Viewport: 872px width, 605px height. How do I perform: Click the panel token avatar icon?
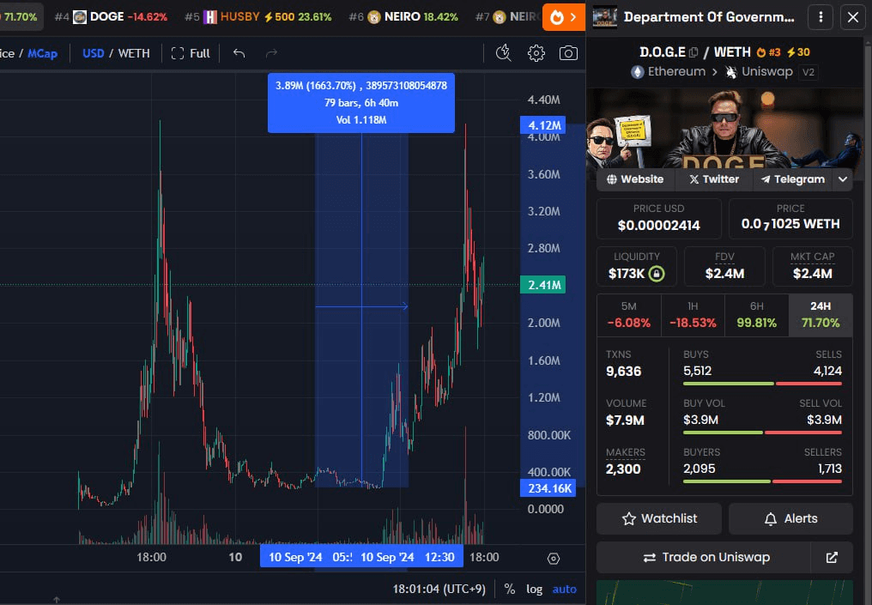point(605,17)
